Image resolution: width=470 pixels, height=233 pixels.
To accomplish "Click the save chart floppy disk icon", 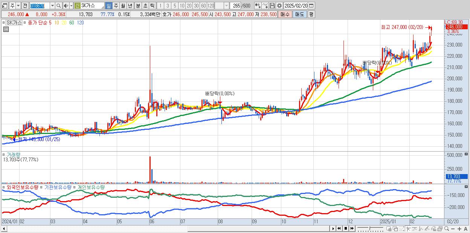I will 272,6.
